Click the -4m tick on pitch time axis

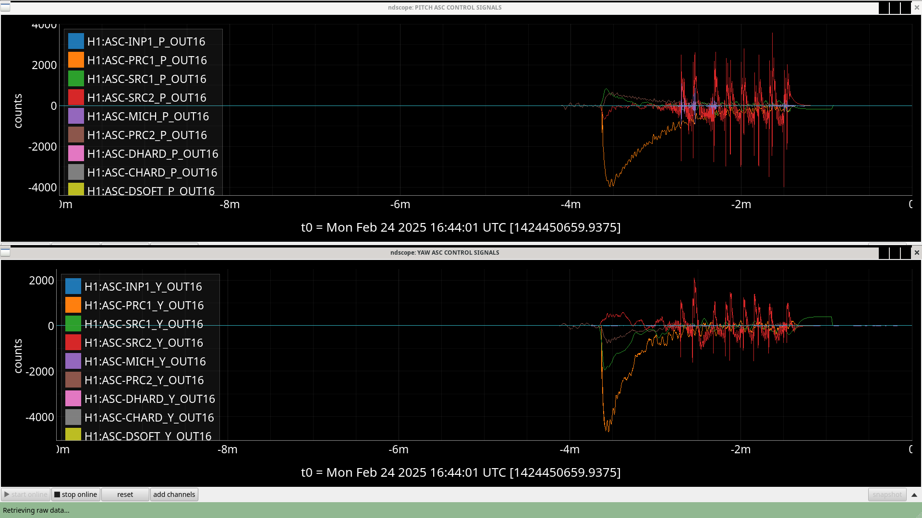[570, 204]
